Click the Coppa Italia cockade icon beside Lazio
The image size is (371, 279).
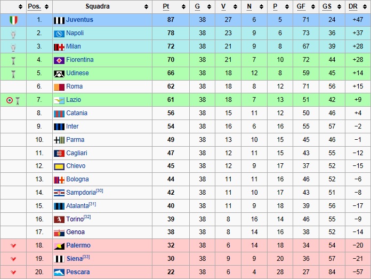pyautogui.click(x=10, y=100)
